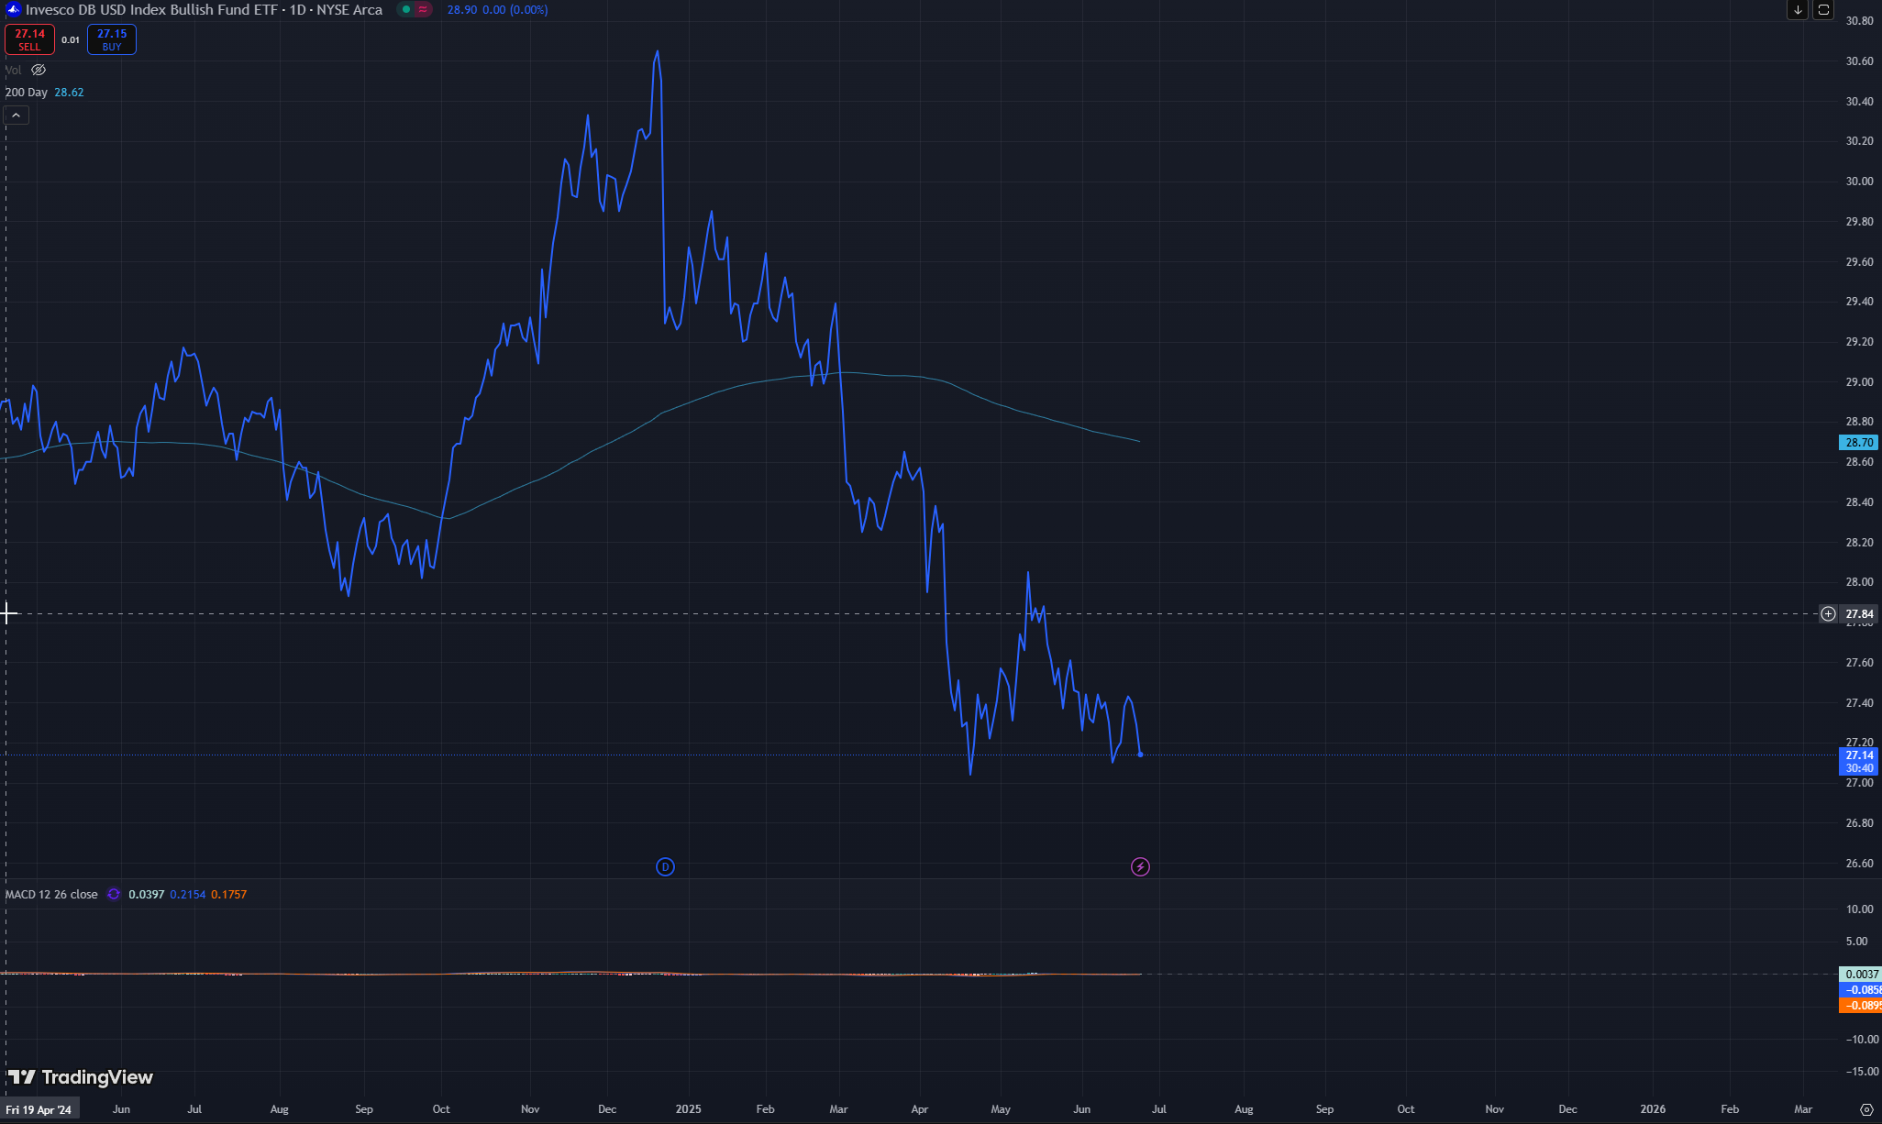Click the 2025 label on time axis
Screen dimensions: 1882x1124
coord(688,1109)
